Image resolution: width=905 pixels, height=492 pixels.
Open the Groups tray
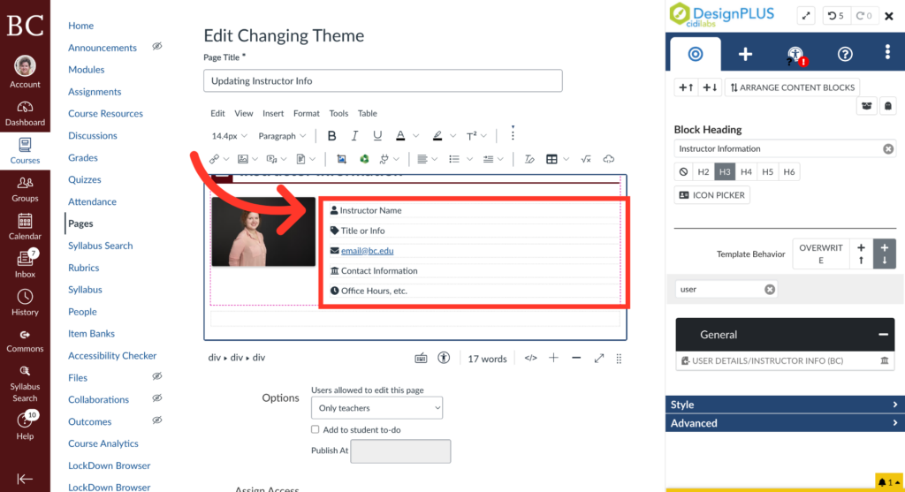[25, 189]
